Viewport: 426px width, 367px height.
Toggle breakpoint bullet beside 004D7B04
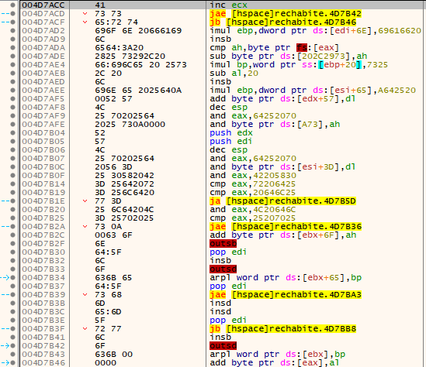[x=12, y=133]
